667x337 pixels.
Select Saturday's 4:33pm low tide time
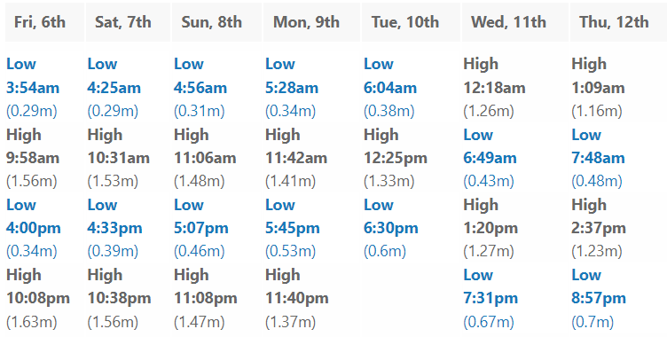tap(114, 228)
